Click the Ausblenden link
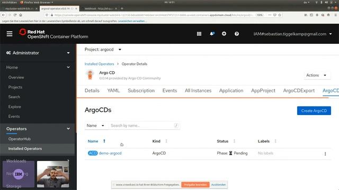 [218, 185]
